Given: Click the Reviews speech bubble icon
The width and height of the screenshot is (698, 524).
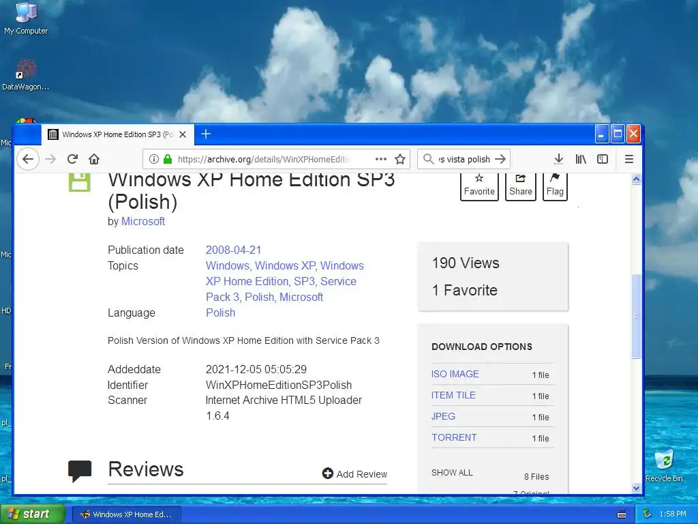Looking at the screenshot, I should tap(80, 471).
